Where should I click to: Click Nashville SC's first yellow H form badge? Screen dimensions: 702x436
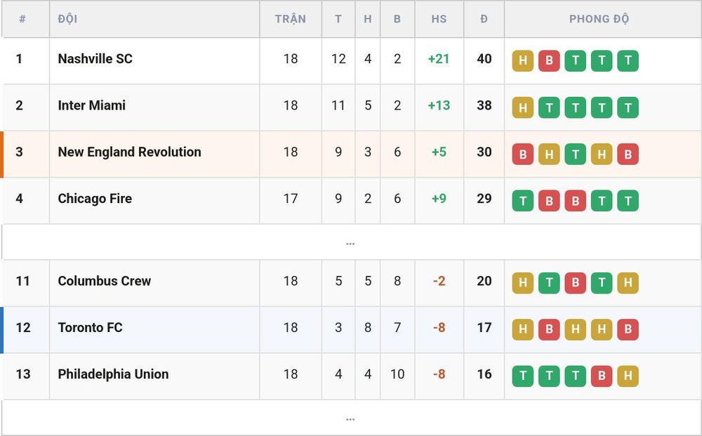[522, 61]
